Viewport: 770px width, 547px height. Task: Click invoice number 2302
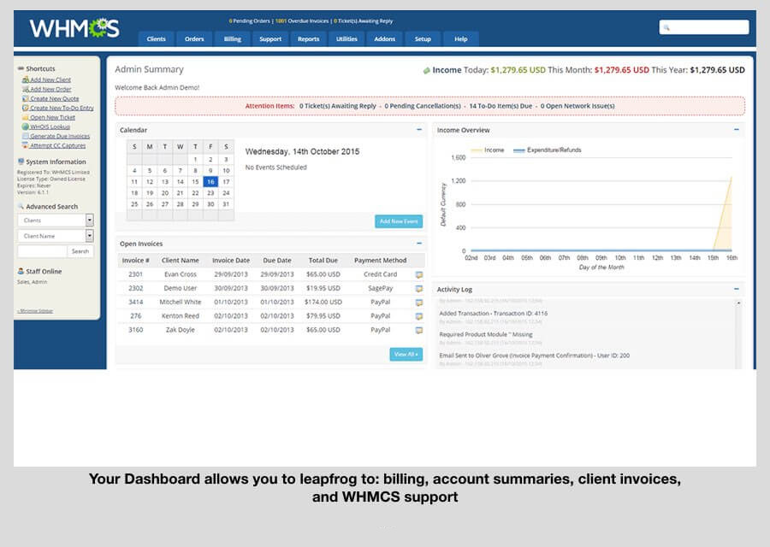[x=135, y=288]
